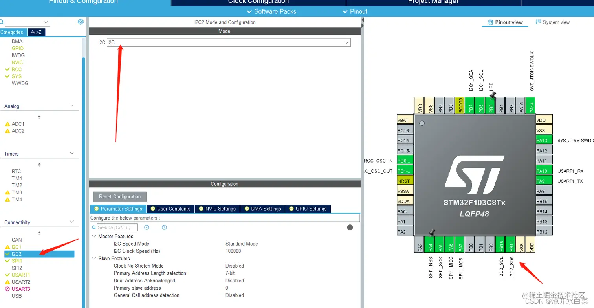Select RTC under Timers
594x308 pixels.
tap(16, 172)
